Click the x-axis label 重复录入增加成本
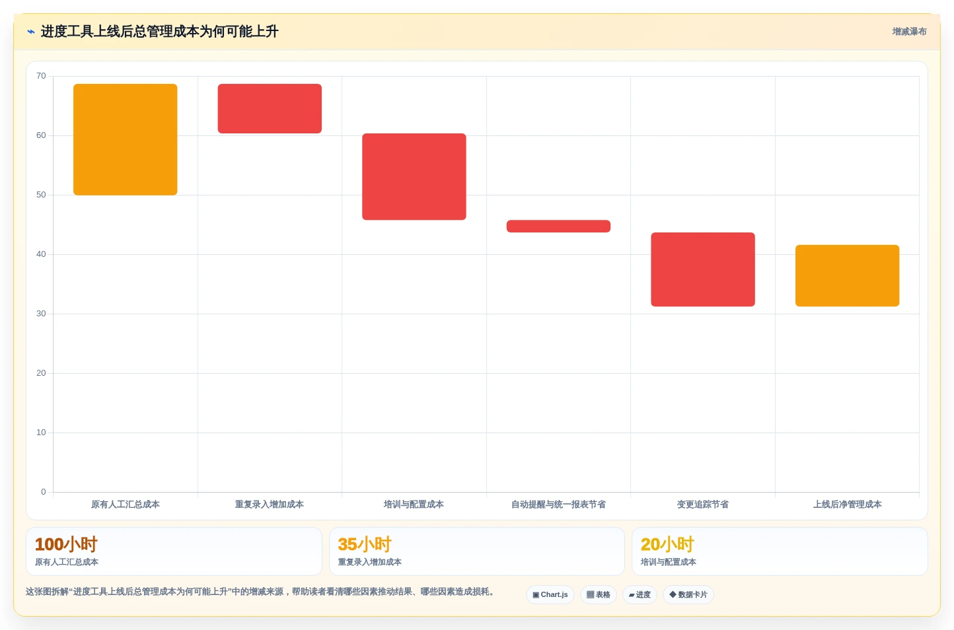Screen dimensions: 954x630 pos(270,505)
